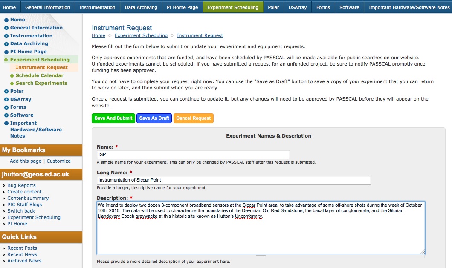Click the Home bullet icon in sidebar

(x=6, y=20)
